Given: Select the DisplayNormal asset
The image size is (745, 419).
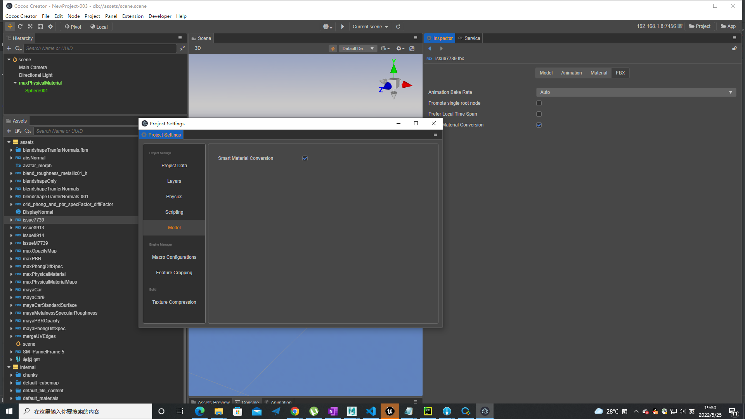Looking at the screenshot, I should [38, 212].
